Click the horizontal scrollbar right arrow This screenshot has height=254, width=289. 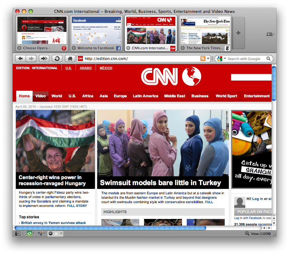pos(269,228)
